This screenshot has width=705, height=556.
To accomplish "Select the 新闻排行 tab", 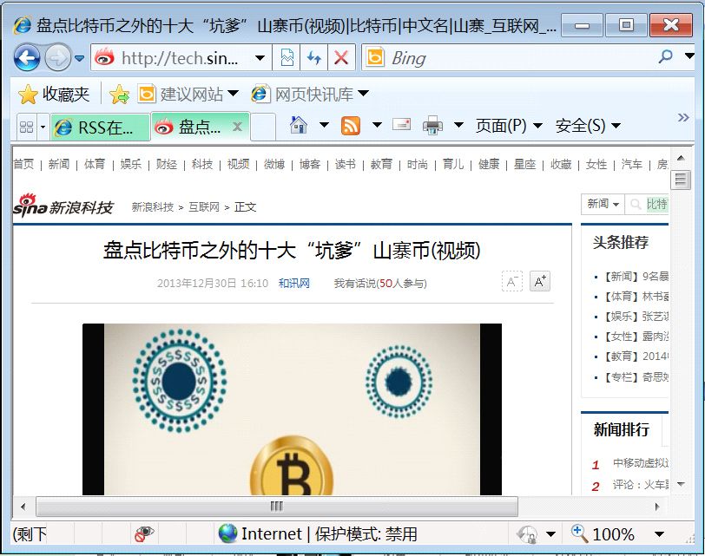I will click(622, 430).
